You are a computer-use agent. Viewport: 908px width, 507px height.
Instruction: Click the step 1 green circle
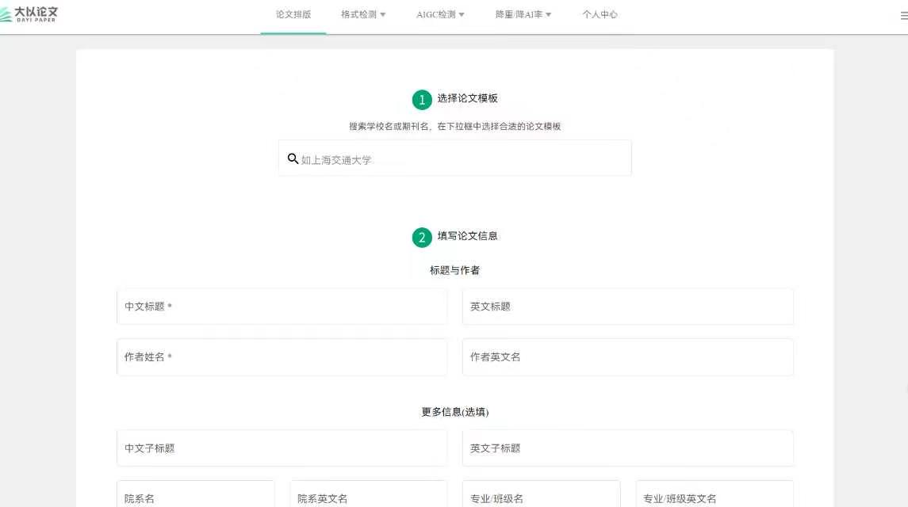pos(422,100)
